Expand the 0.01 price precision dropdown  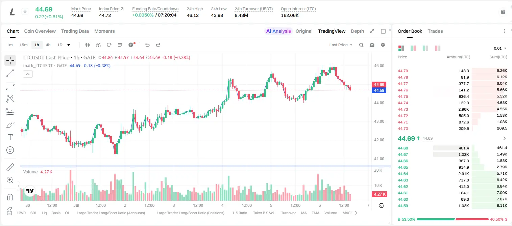click(500, 48)
